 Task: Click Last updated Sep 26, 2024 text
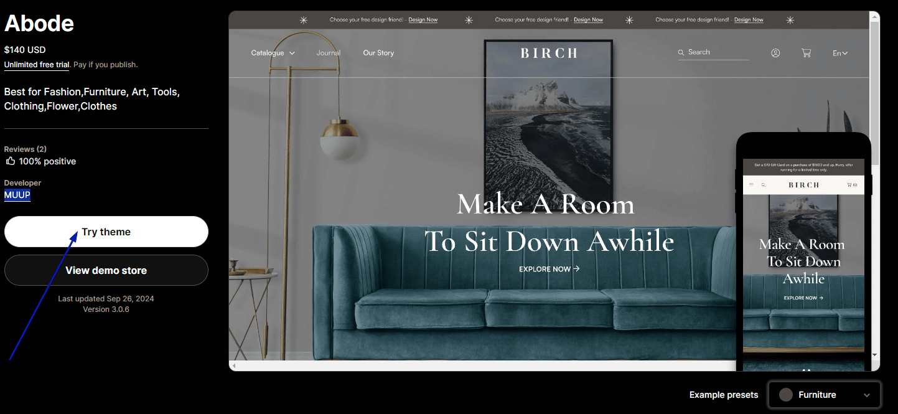[x=106, y=299]
